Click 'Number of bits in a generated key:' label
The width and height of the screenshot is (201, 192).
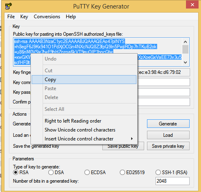point(46,181)
